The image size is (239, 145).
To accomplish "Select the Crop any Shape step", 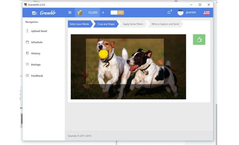I will pos(106,24).
